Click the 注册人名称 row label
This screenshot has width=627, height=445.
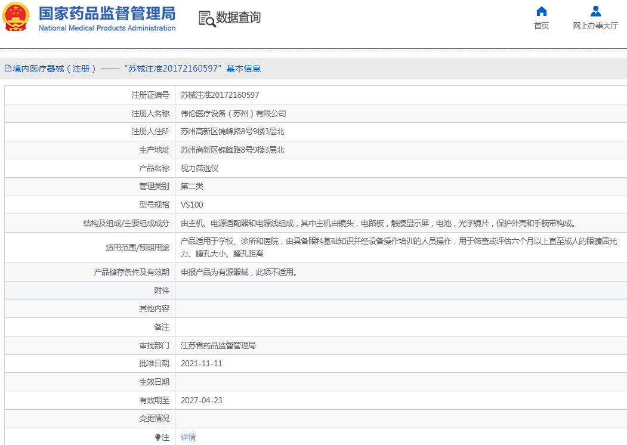pos(150,113)
